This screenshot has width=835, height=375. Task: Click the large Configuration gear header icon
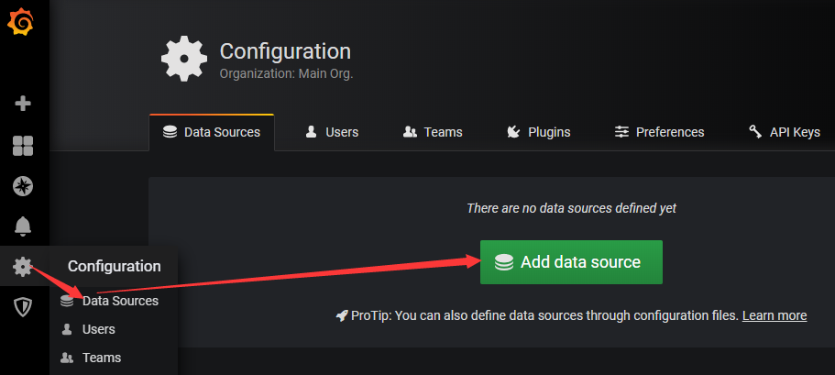pyautogui.click(x=184, y=60)
